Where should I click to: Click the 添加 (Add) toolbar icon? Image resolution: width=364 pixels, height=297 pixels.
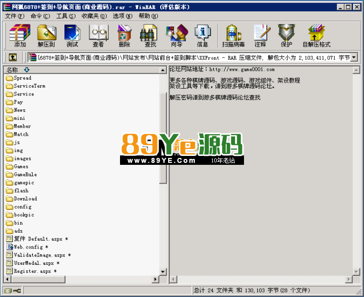tap(20, 36)
